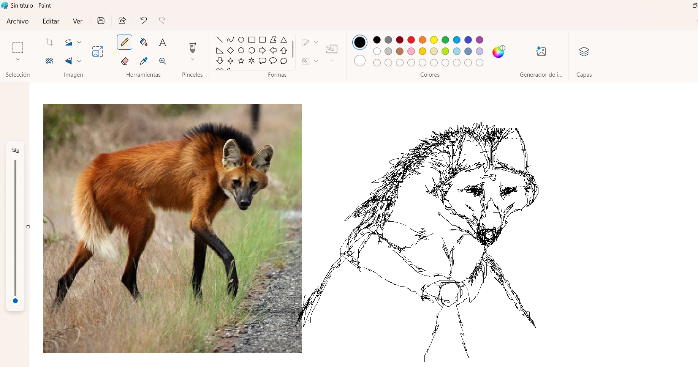The height and width of the screenshot is (367, 698).
Task: Expand the shape Fill dropdown
Action: (x=316, y=61)
